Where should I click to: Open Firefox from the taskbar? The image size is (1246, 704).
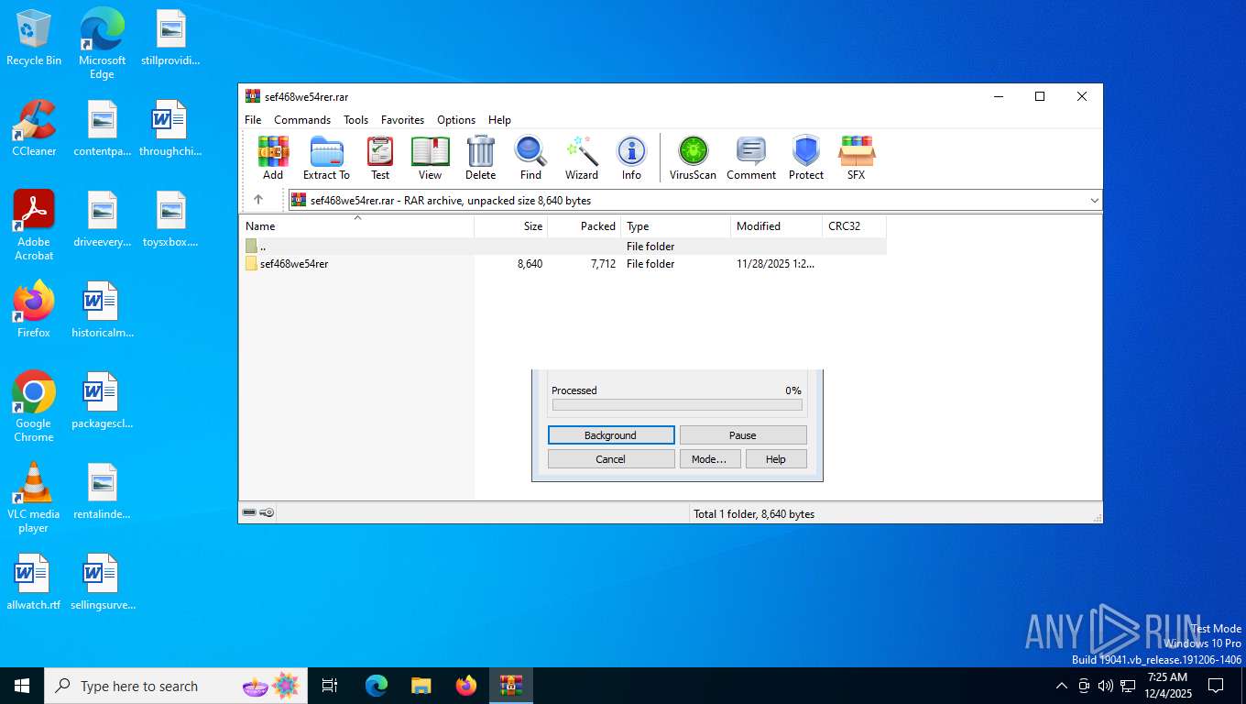(466, 686)
